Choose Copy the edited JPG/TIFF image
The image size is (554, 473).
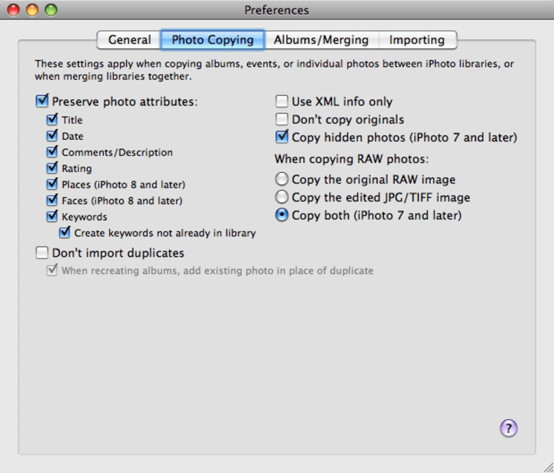[x=281, y=197]
